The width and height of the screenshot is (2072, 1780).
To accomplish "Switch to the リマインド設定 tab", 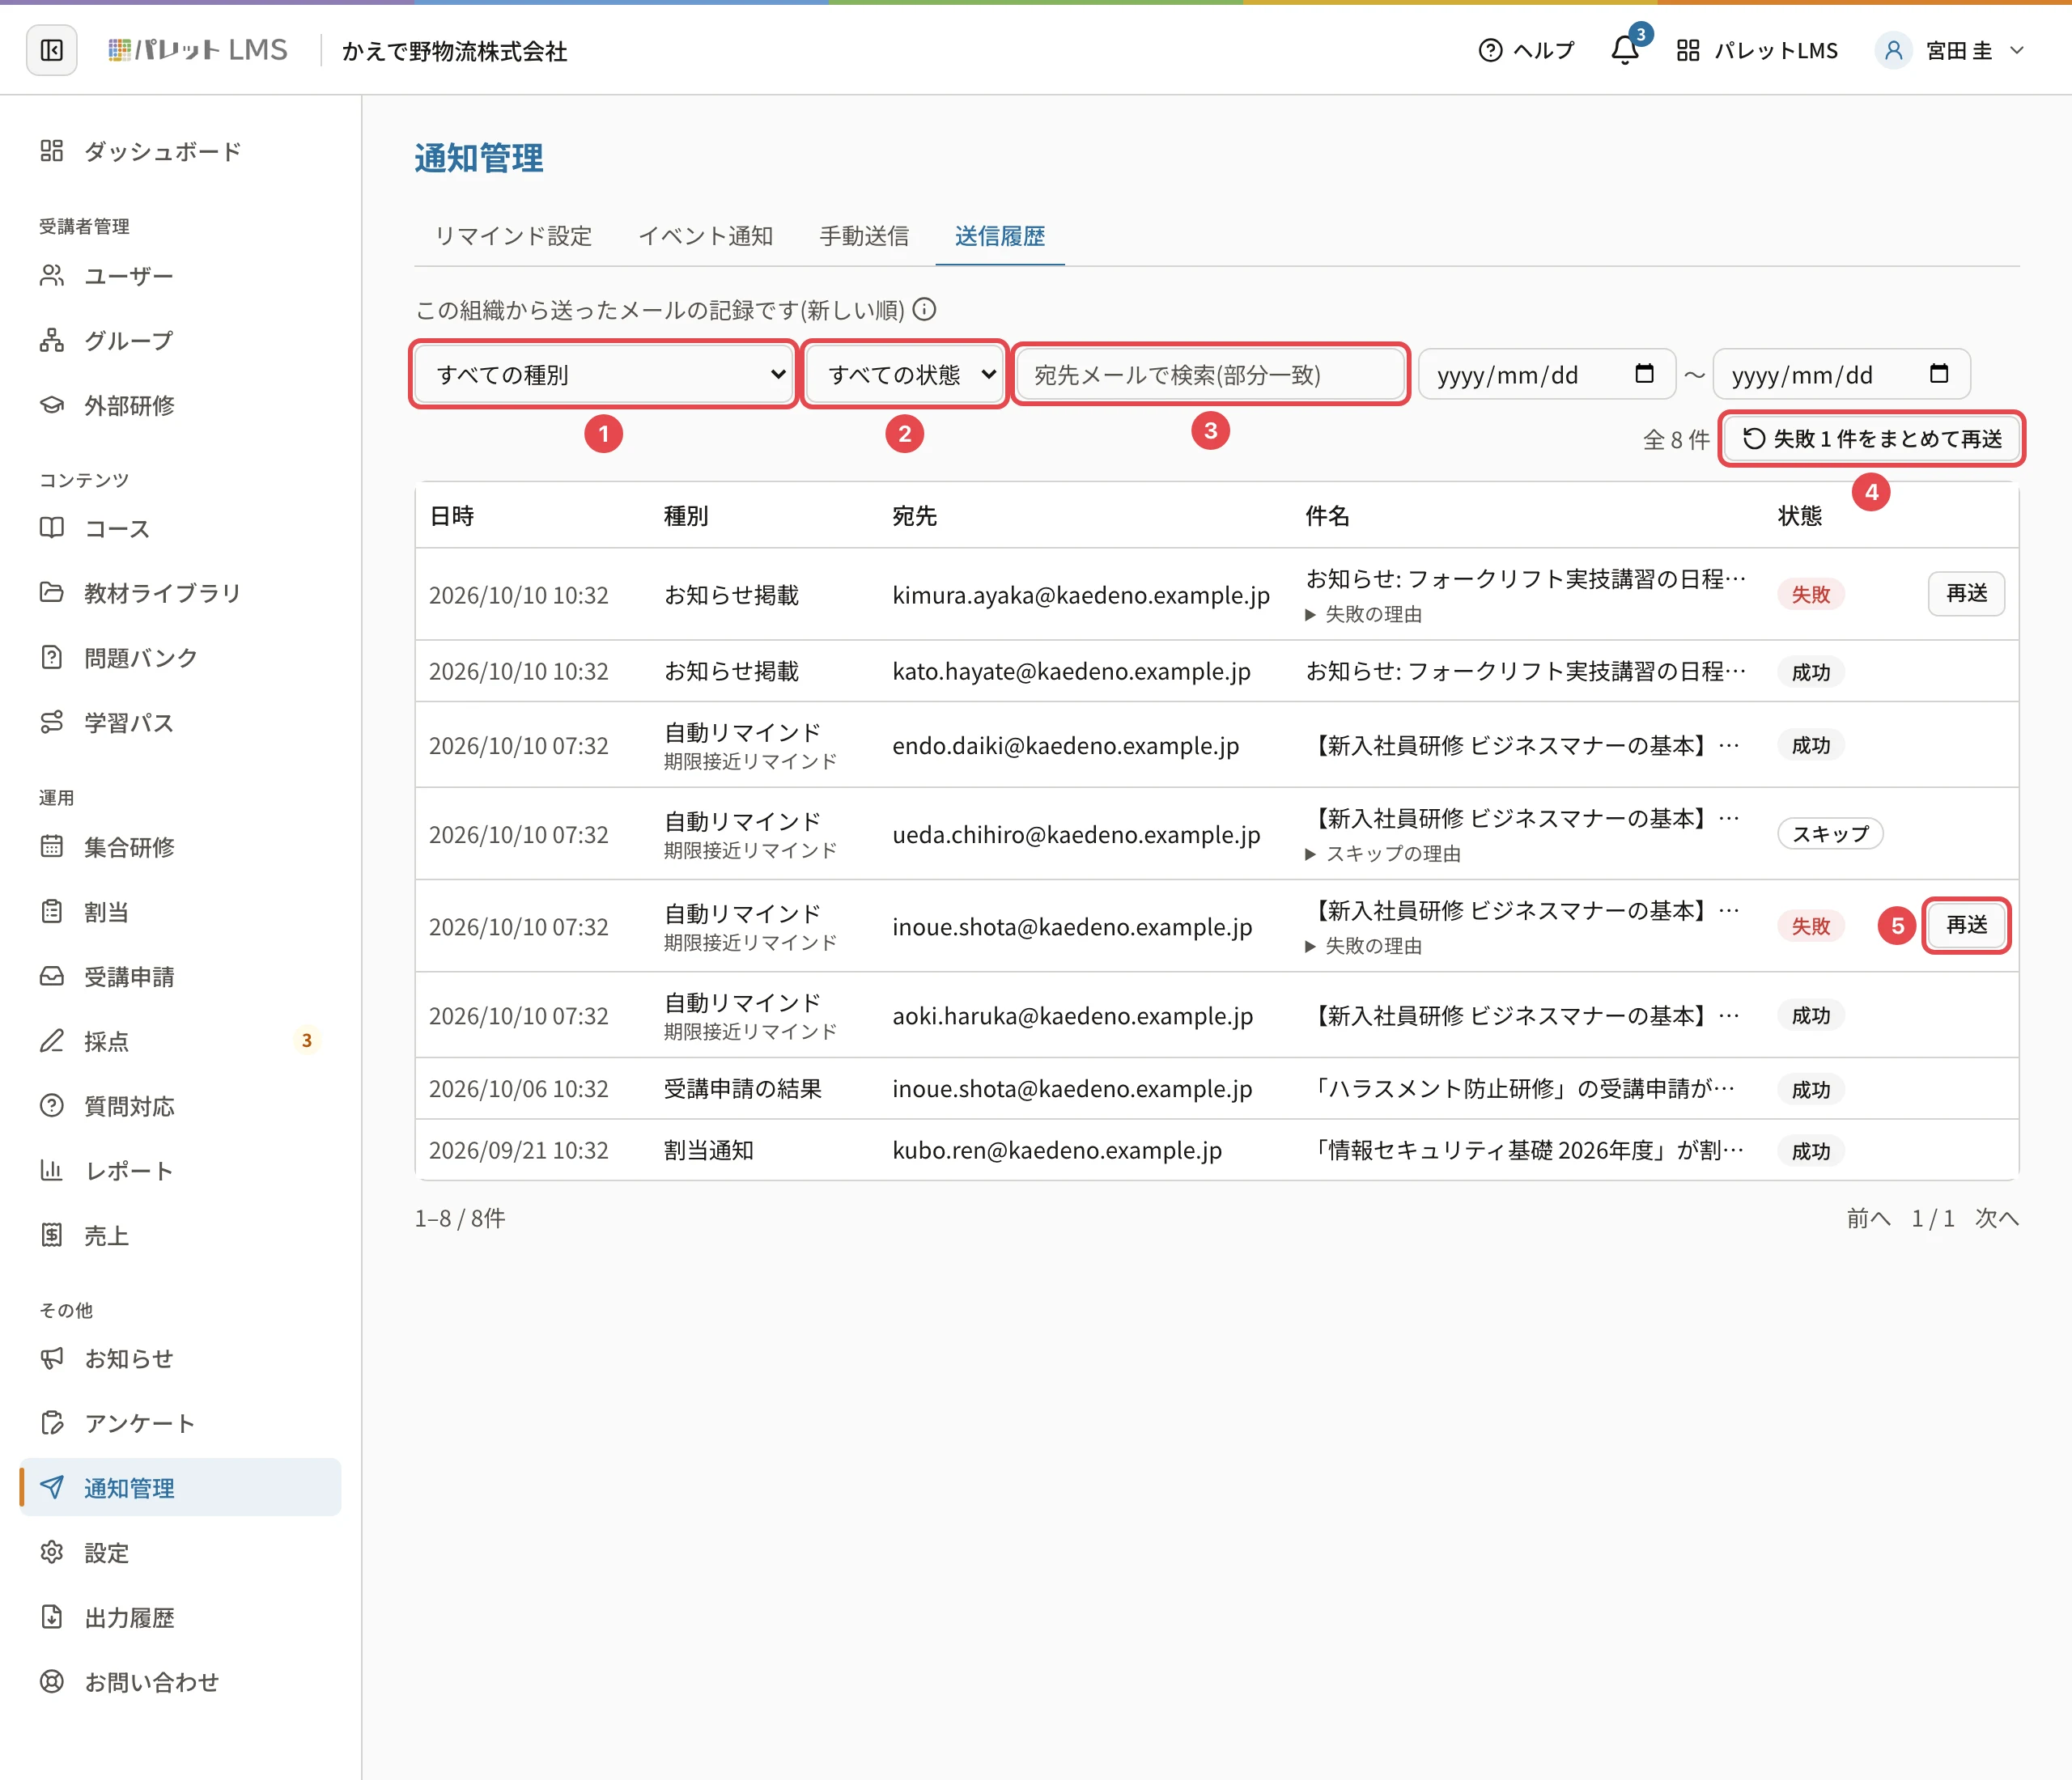I will coord(513,236).
